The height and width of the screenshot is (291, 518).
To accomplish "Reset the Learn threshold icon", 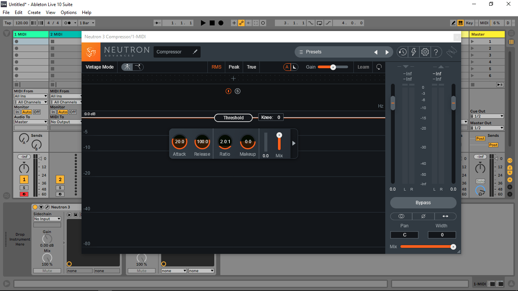I will [x=379, y=67].
